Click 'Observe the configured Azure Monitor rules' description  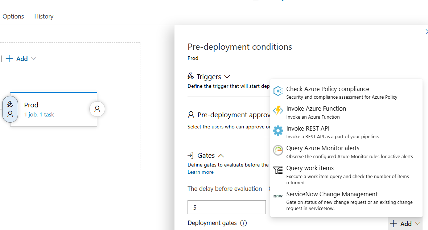(350, 156)
